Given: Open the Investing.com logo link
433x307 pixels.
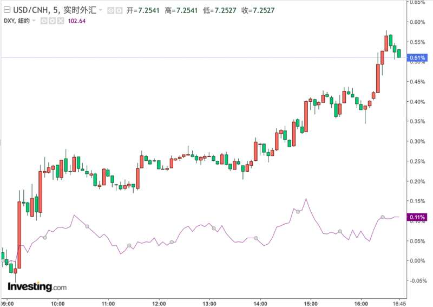Looking at the screenshot, I should pos(37,286).
